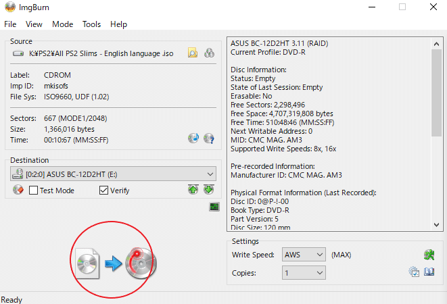Click 'Free Time: 510:48:46 (MM:SS:FF)' line
Image resolution: width=447 pixels, height=304 pixels.
coord(282,122)
